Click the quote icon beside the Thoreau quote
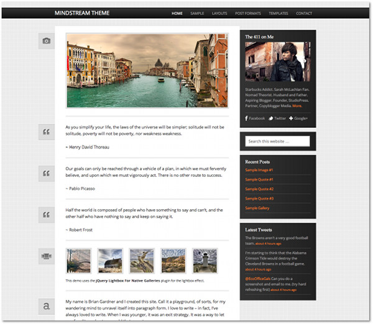 47,132
